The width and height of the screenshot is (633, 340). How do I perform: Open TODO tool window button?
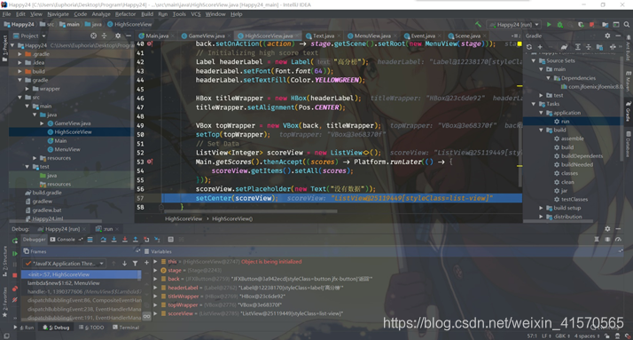(x=91, y=328)
